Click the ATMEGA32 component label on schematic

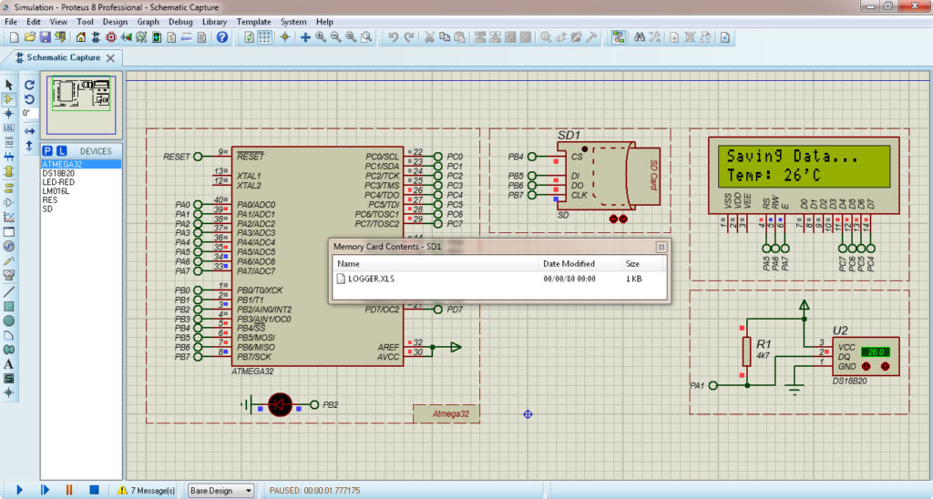click(252, 372)
